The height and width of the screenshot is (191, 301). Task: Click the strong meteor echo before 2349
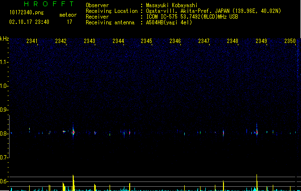257,132
